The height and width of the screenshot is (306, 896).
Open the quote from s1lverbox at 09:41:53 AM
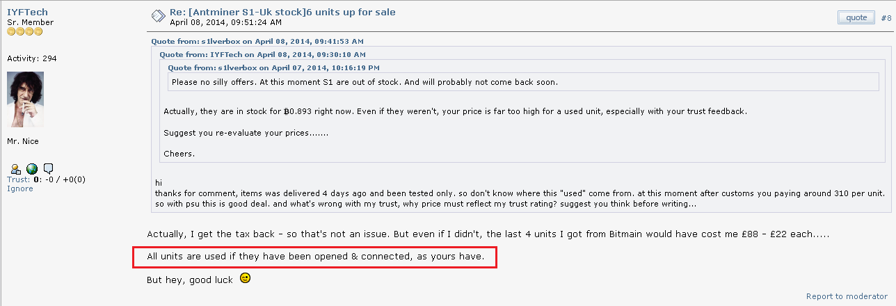click(x=258, y=41)
